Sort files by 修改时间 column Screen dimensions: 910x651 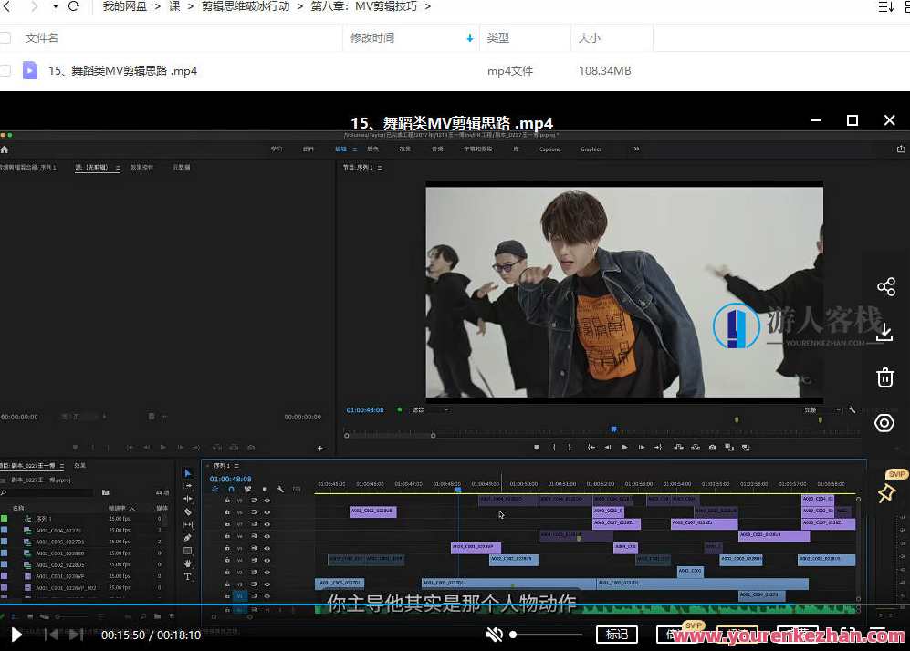[x=372, y=38]
